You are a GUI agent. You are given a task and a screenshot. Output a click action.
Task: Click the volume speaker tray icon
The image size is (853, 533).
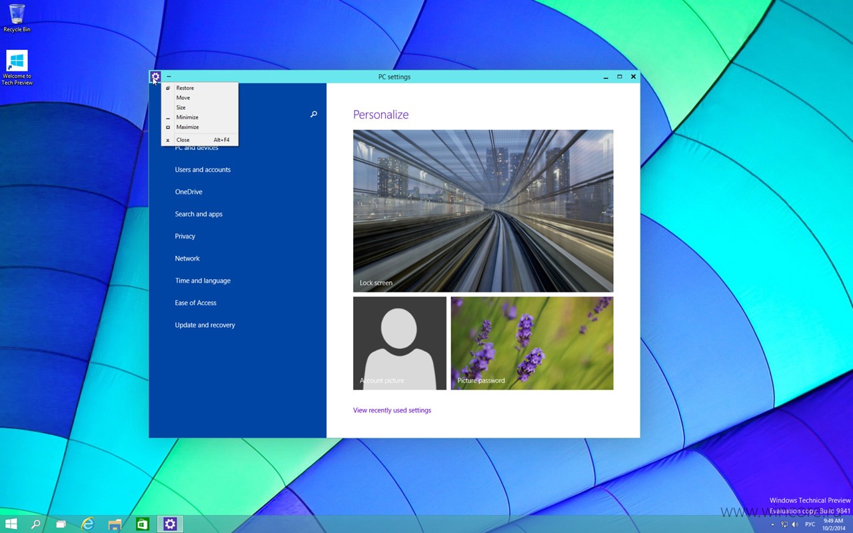795,525
